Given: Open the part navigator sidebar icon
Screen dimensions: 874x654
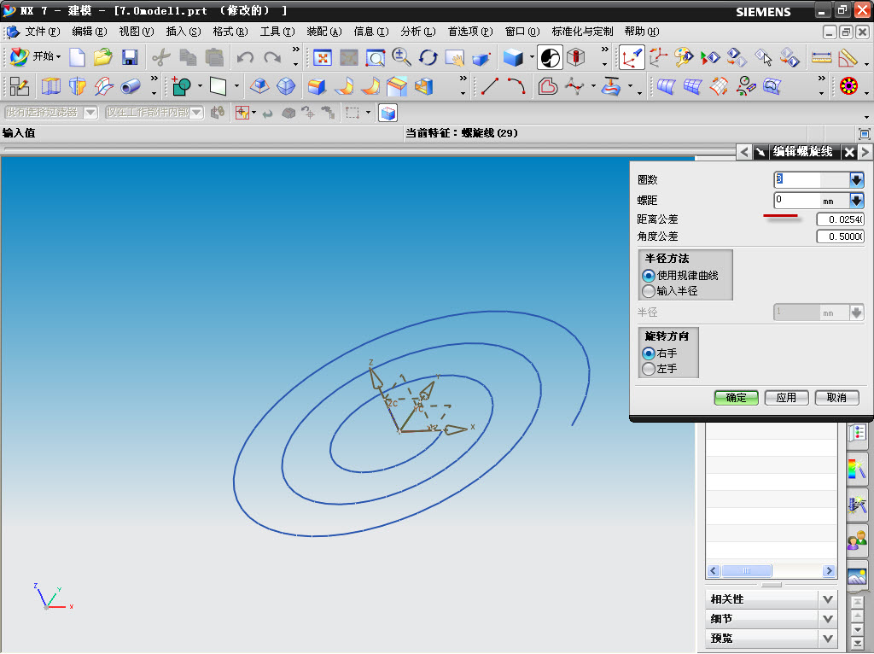Looking at the screenshot, I should tap(857, 433).
